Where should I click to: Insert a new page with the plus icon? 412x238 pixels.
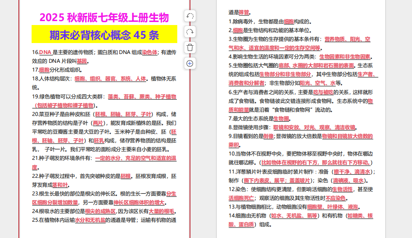pyautogui.click(x=190, y=63)
